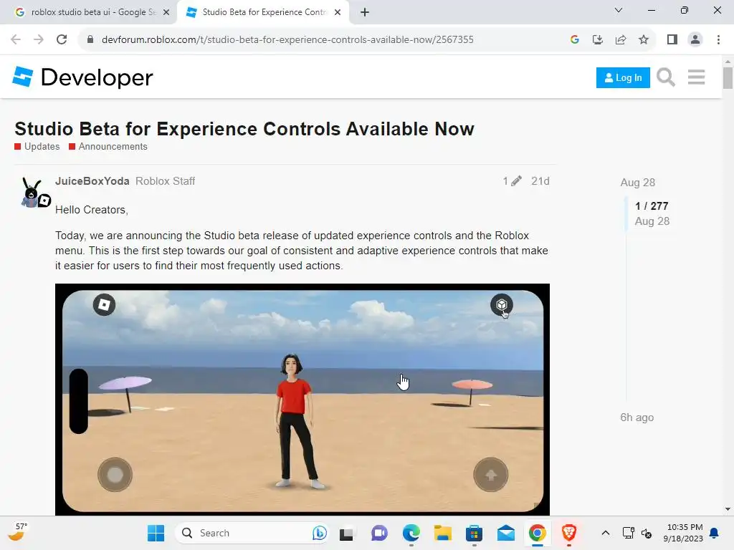
Task: Click the thumbstick control in preview
Action: tap(115, 475)
